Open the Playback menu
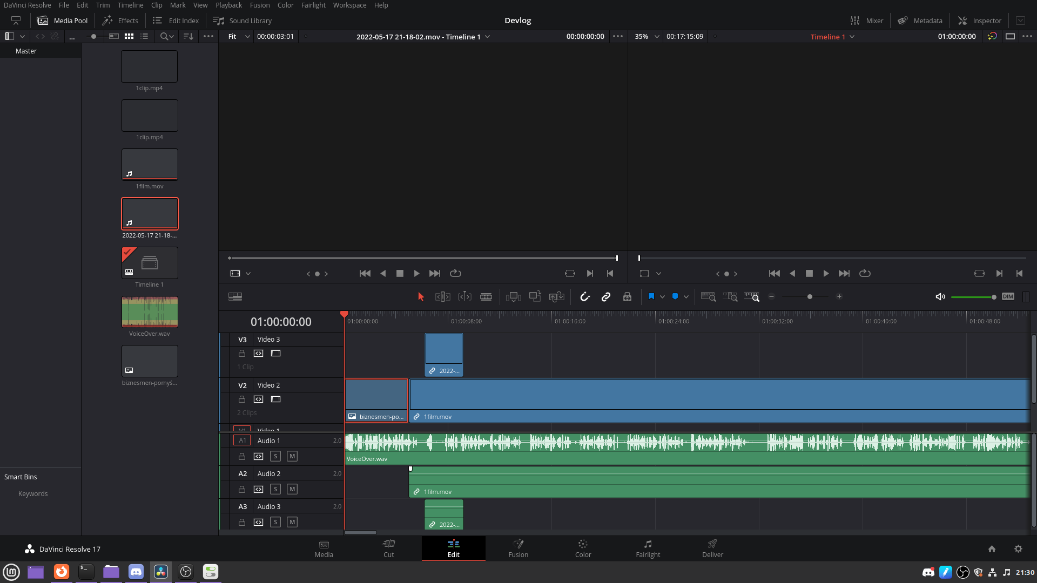 click(x=229, y=5)
